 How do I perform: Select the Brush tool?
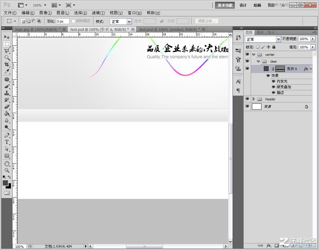(7, 86)
